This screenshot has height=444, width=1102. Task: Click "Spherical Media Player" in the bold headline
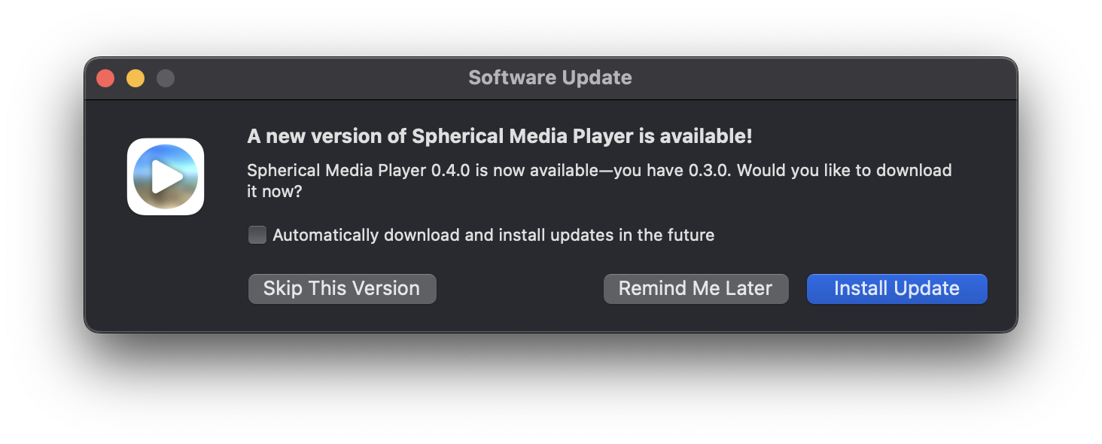(522, 136)
